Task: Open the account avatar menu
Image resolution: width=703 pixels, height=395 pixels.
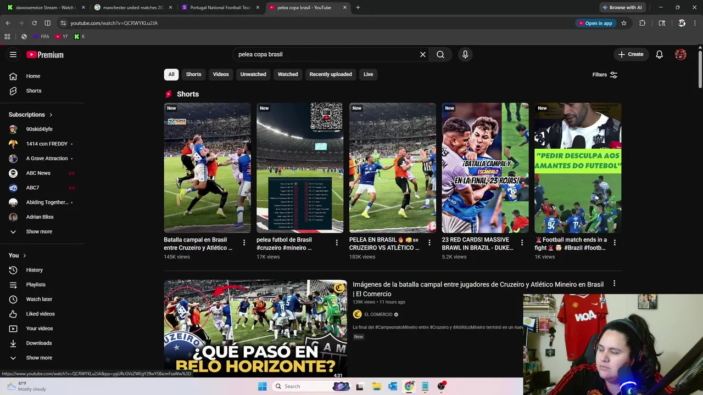Action: 680,54
